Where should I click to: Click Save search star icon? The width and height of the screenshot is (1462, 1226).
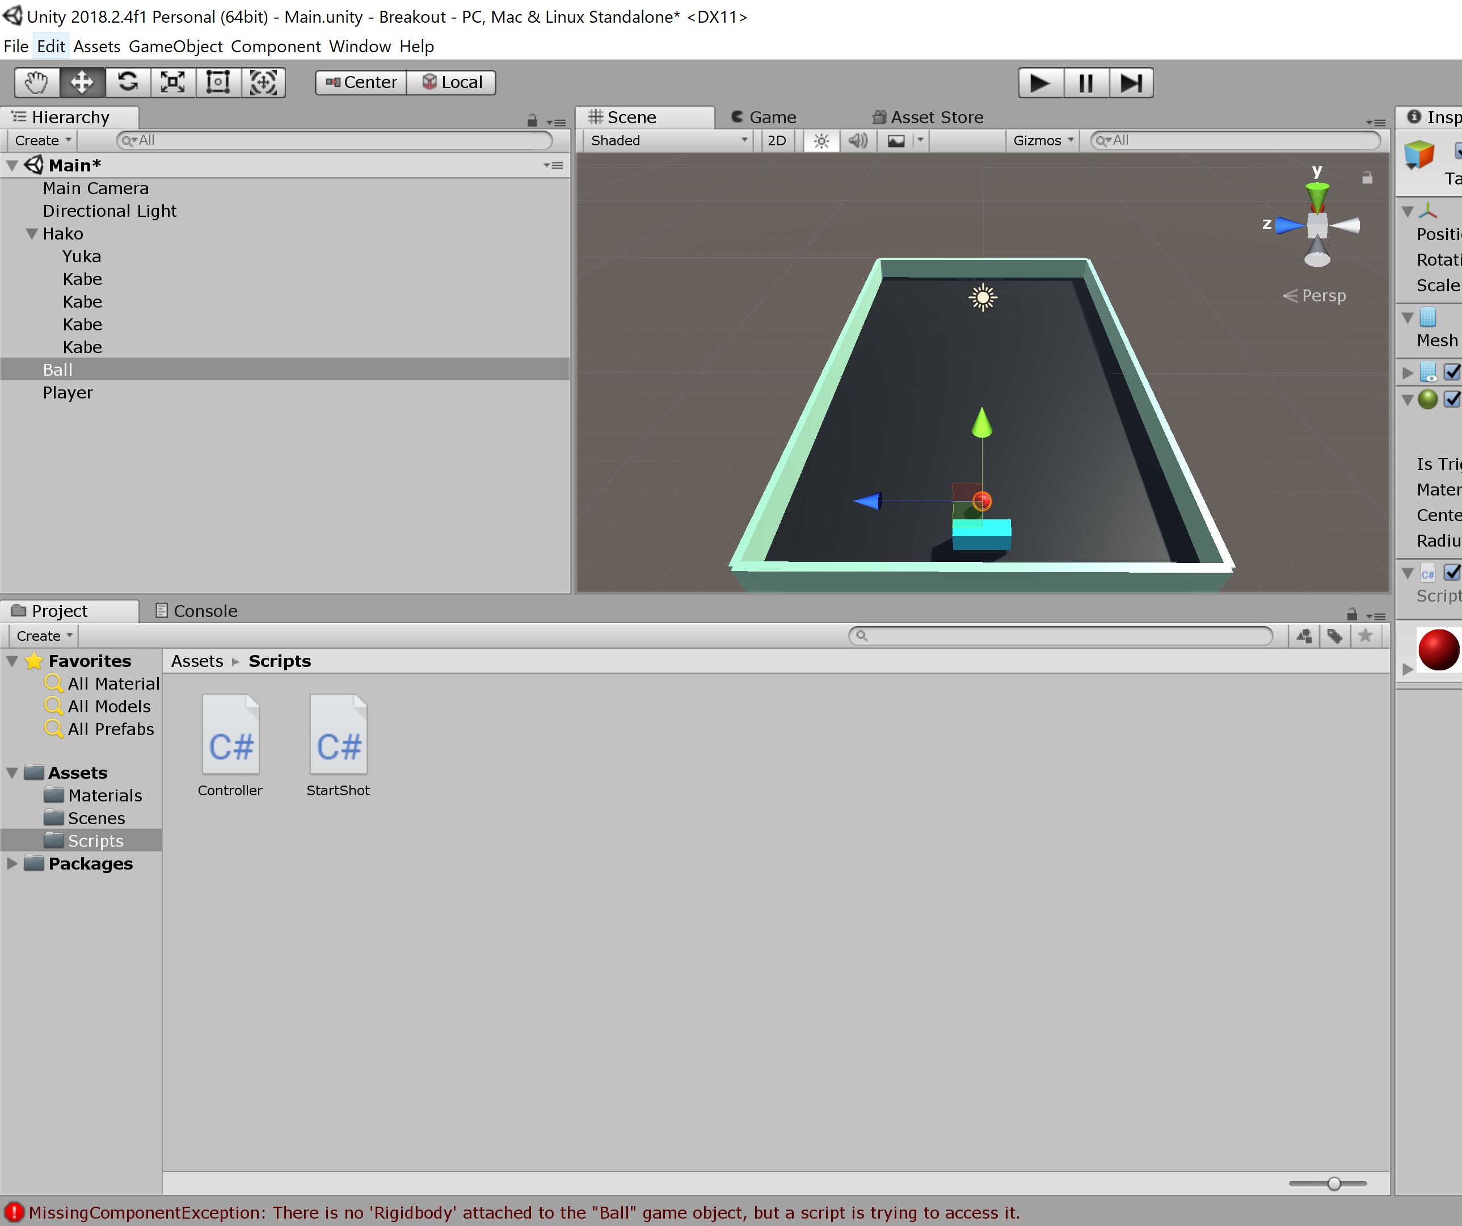point(1365,636)
